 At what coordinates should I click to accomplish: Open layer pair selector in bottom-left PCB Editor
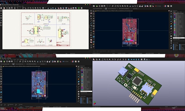click(73, 61)
